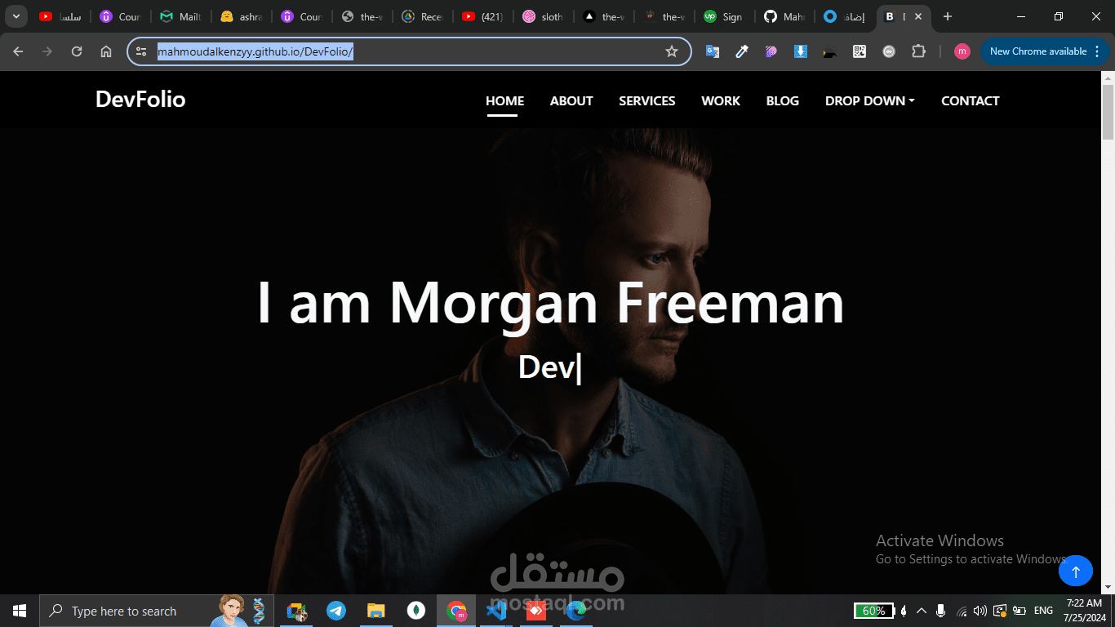
Task: Click the page's vertical scrollbar thumb
Action: [1108, 112]
